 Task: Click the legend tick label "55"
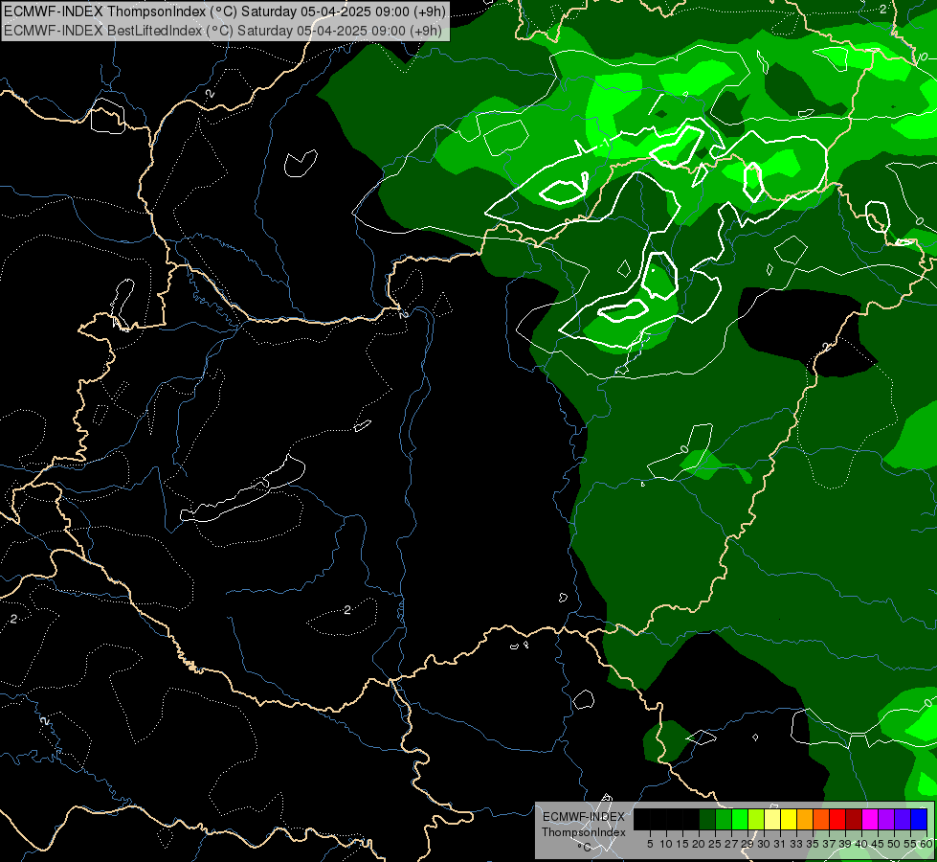pos(911,844)
